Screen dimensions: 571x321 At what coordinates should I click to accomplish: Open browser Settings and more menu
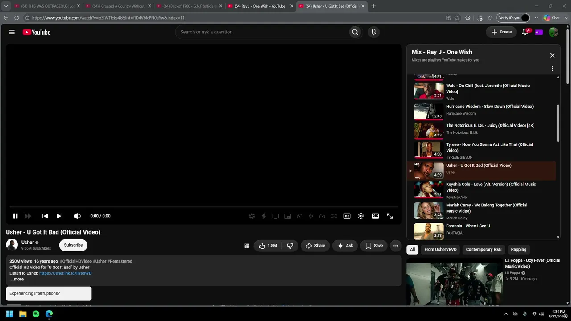coord(536,18)
